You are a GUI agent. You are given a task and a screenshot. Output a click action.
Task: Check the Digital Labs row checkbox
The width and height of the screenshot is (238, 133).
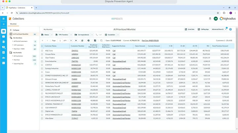(42, 111)
